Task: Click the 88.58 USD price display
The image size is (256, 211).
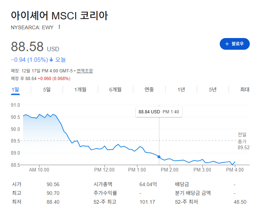Action: [35, 47]
